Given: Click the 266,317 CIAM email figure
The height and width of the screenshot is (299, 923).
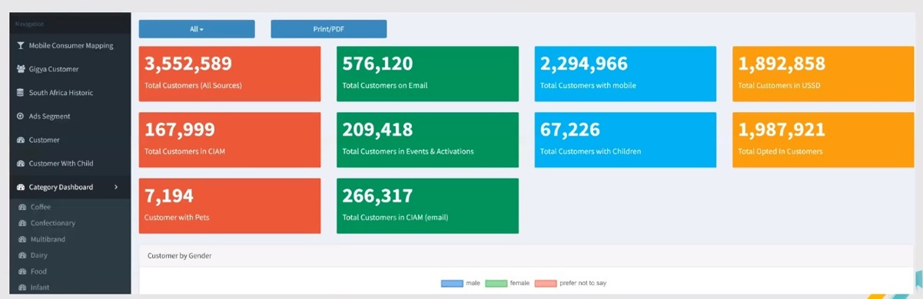Looking at the screenshot, I should point(377,195).
